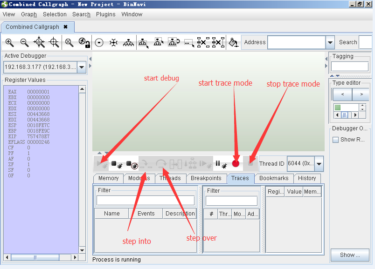Open the Graph menu

[x=29, y=14]
